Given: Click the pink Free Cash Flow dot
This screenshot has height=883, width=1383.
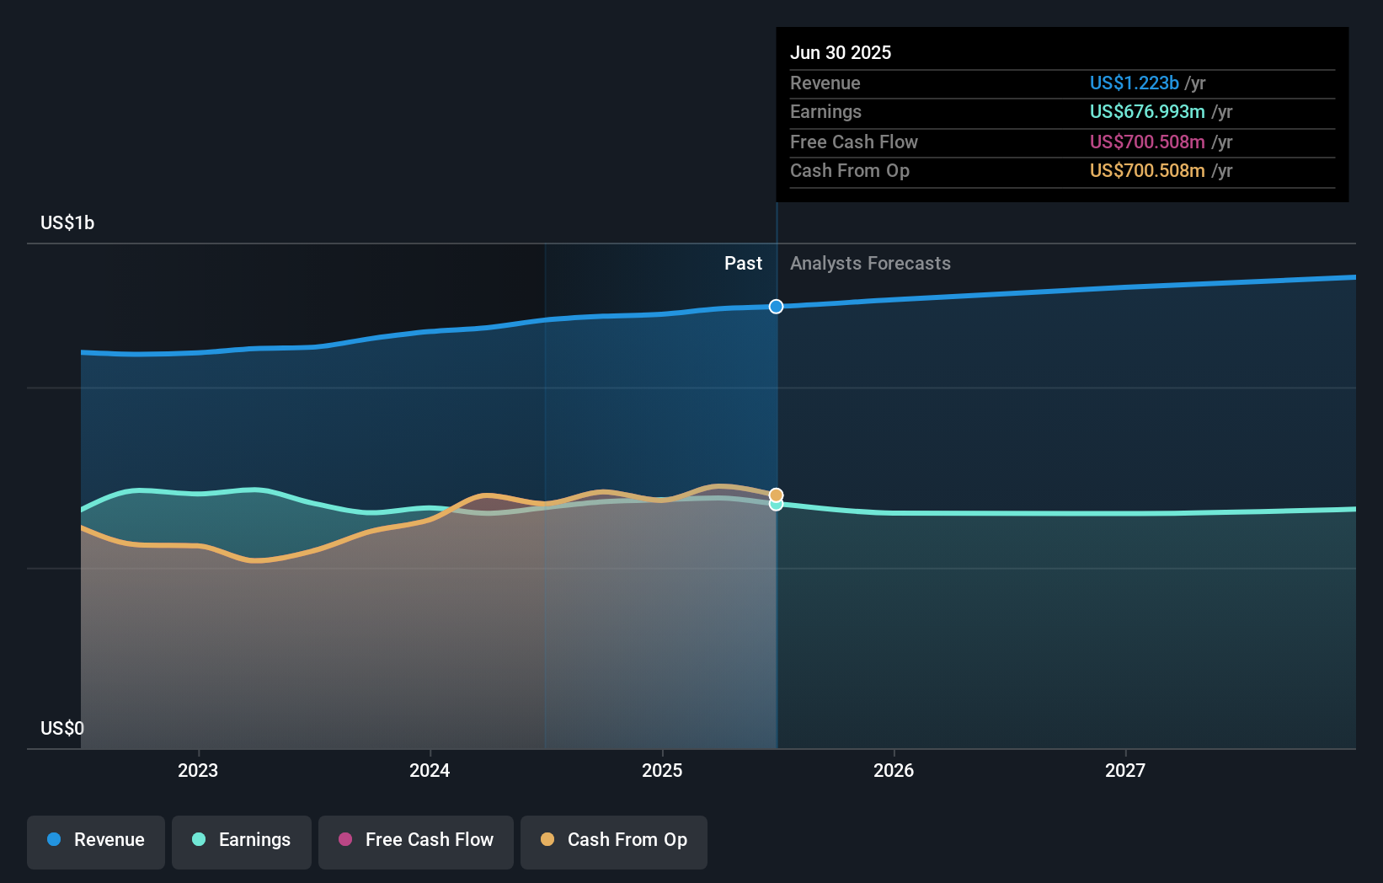Looking at the screenshot, I should pos(345,839).
